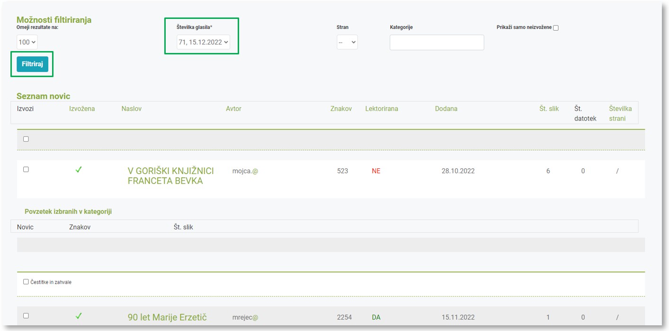Click green checkmark beside 90 let Marije Erzetič
Image resolution: width=669 pixels, height=331 pixels.
(x=79, y=316)
